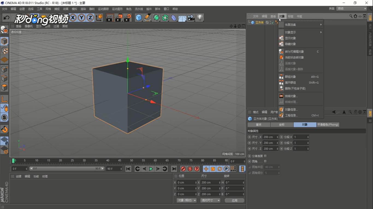The height and width of the screenshot is (209, 373).
Task: Click the autokeying red circle icon
Action: tap(190, 169)
